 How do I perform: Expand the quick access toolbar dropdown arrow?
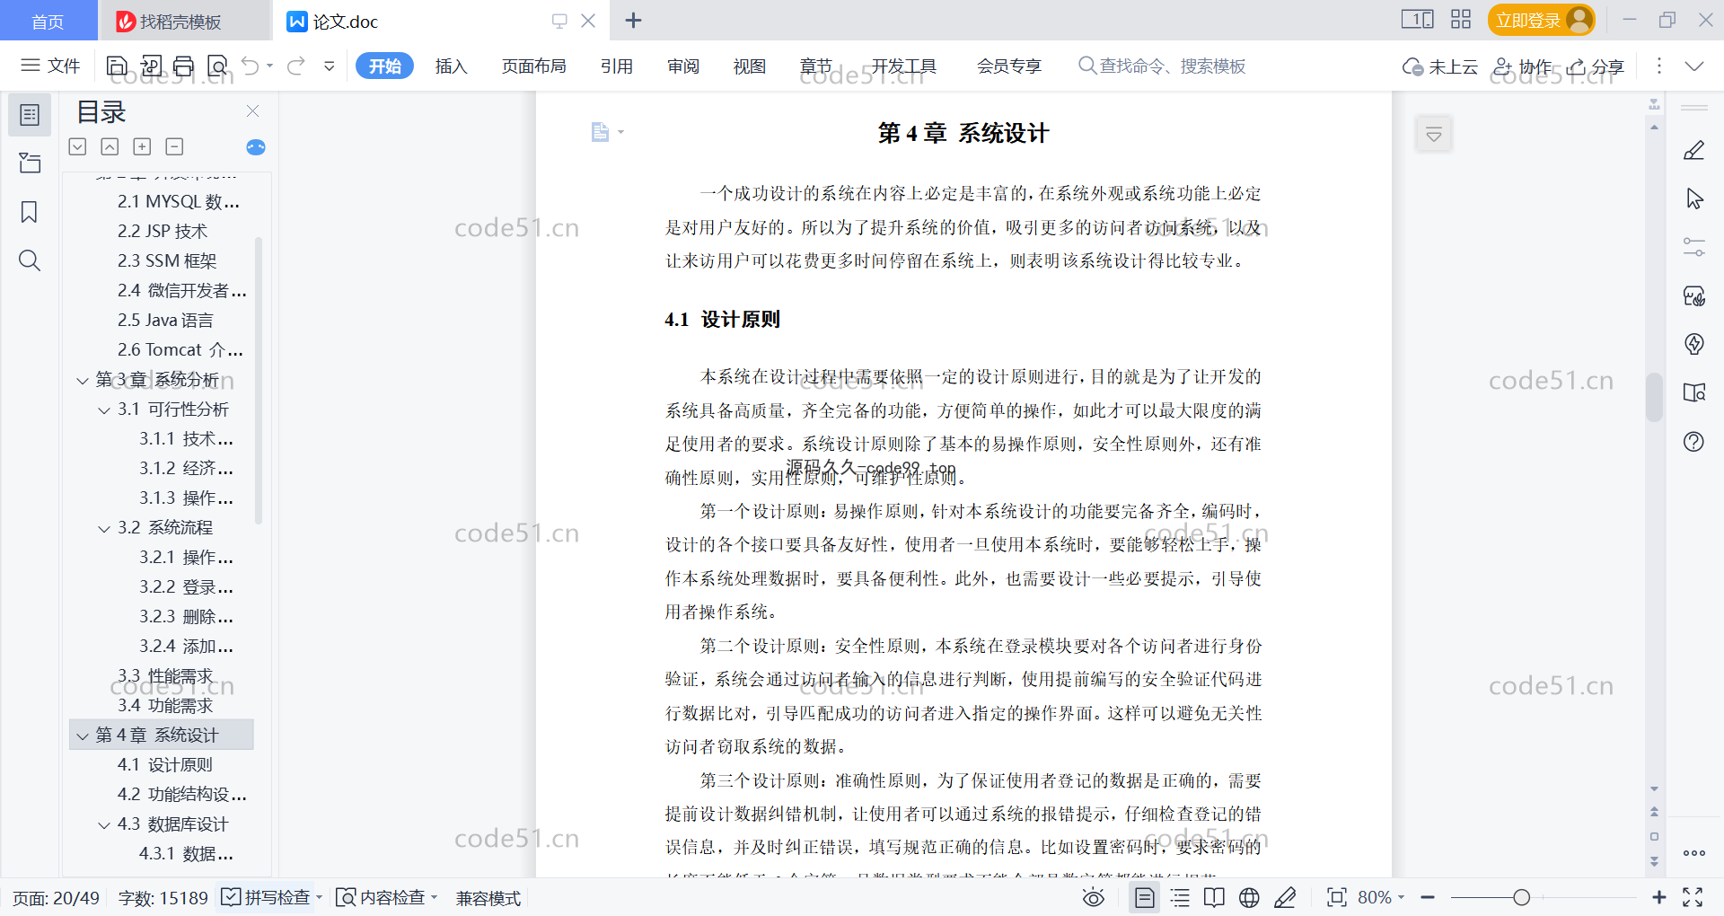330,66
